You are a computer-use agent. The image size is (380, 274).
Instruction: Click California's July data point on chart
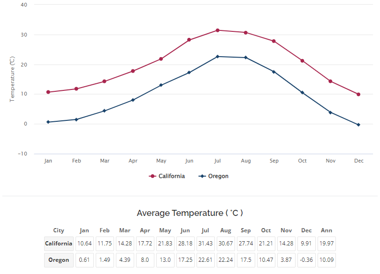point(218,30)
